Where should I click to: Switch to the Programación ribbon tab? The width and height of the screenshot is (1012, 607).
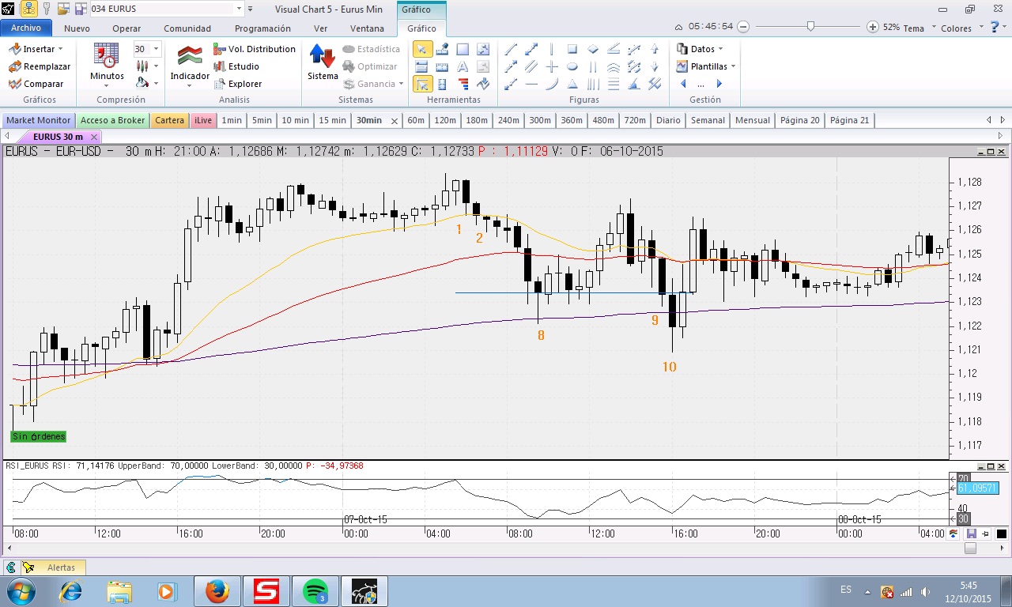(x=262, y=28)
